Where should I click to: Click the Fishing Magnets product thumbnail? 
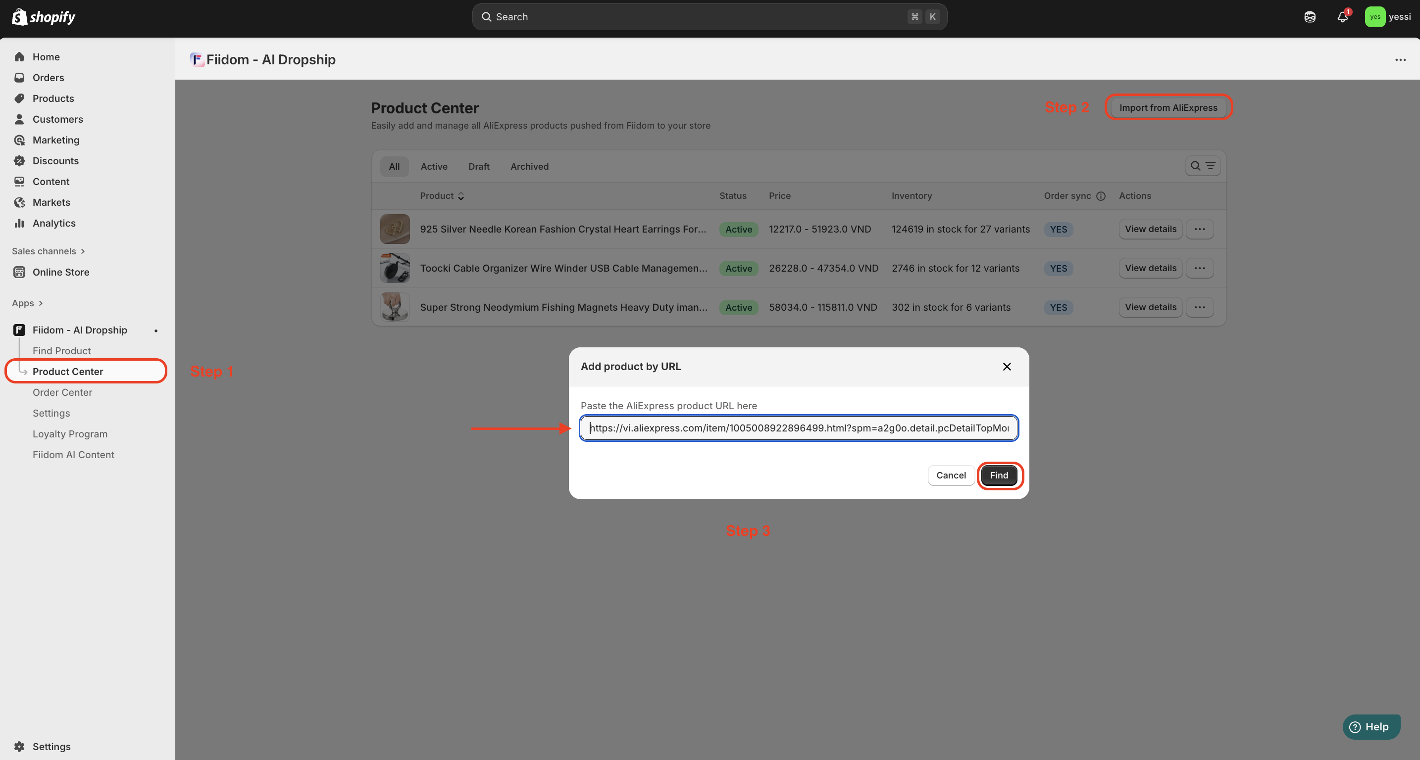pyautogui.click(x=395, y=307)
